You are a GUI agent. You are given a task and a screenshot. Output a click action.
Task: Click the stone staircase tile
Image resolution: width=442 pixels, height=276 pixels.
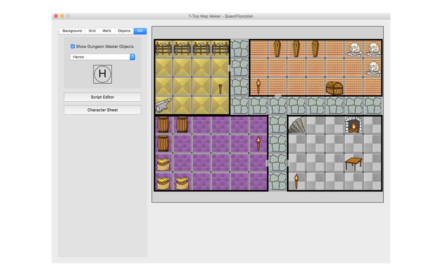[297, 125]
